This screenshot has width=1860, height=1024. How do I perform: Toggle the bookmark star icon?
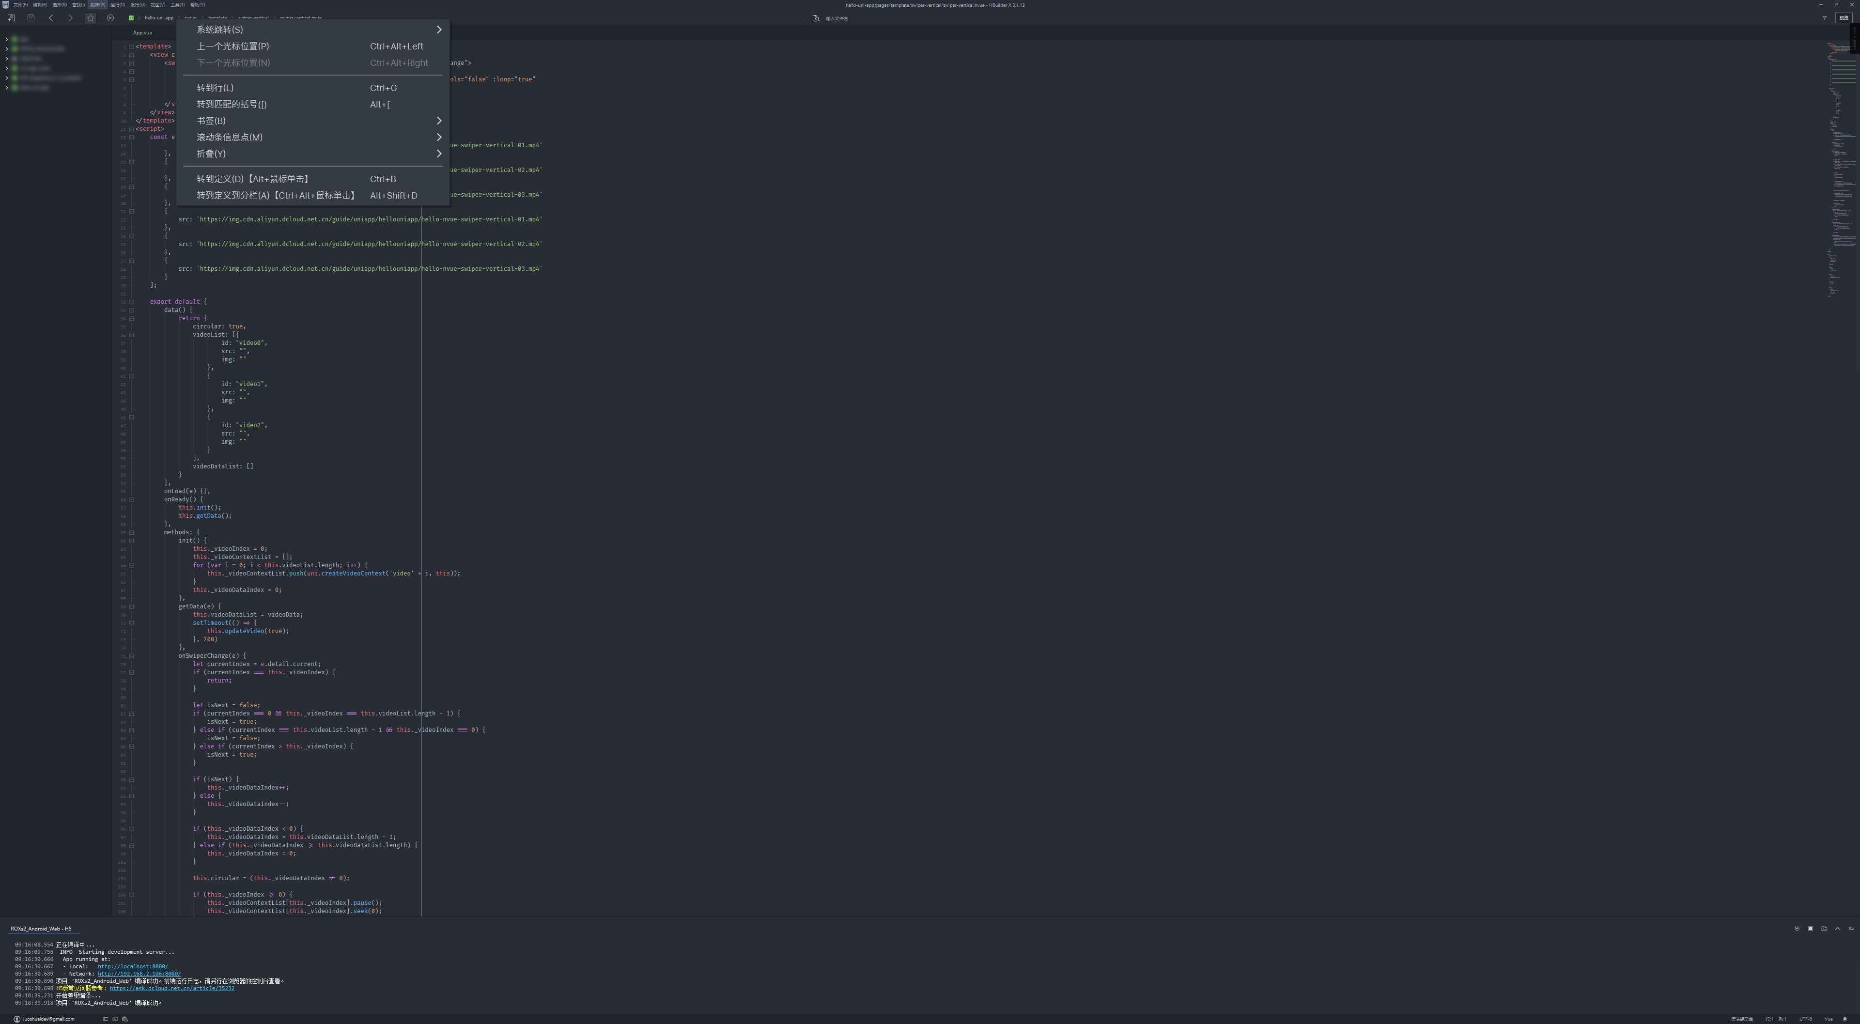pos(90,18)
